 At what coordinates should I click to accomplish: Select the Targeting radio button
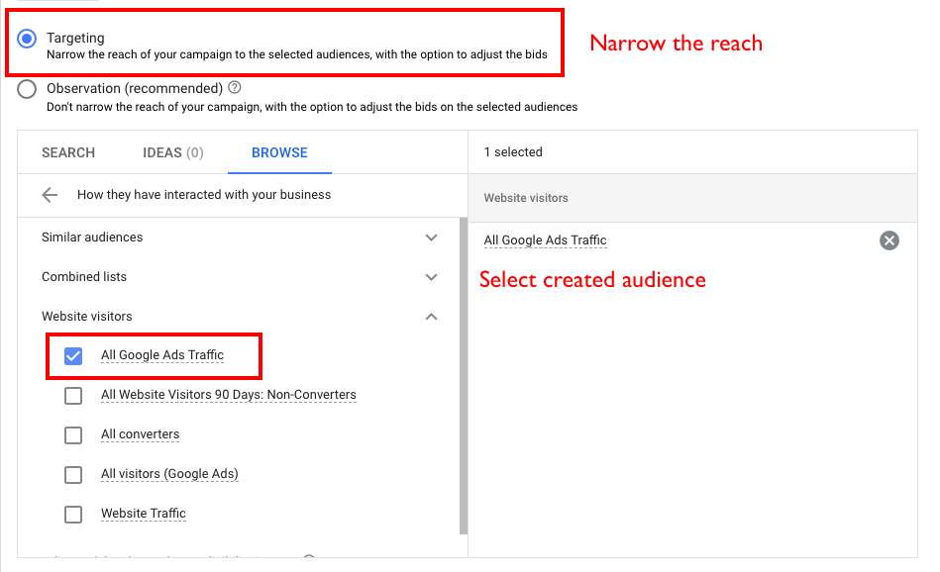[x=27, y=40]
